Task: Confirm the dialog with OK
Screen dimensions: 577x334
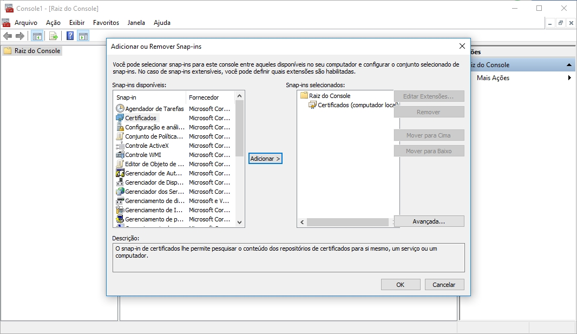Action: point(401,285)
